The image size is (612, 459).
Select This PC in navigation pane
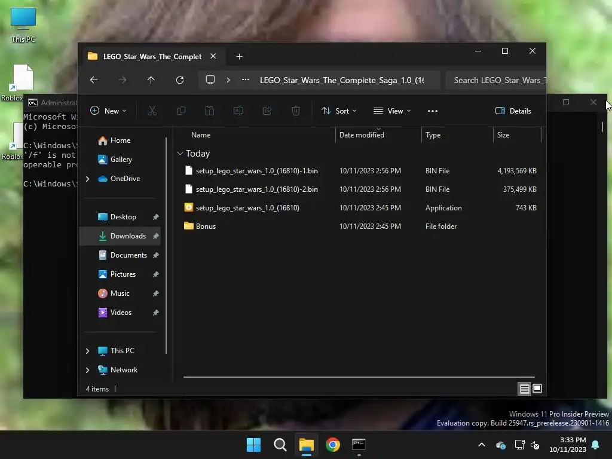click(x=122, y=351)
